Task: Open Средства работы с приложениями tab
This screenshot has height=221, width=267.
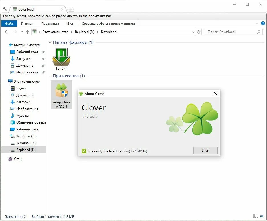Action: coord(108,24)
